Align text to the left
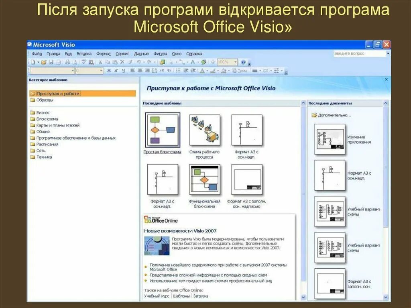Screen dimensions: 411x308 (x=132, y=71)
